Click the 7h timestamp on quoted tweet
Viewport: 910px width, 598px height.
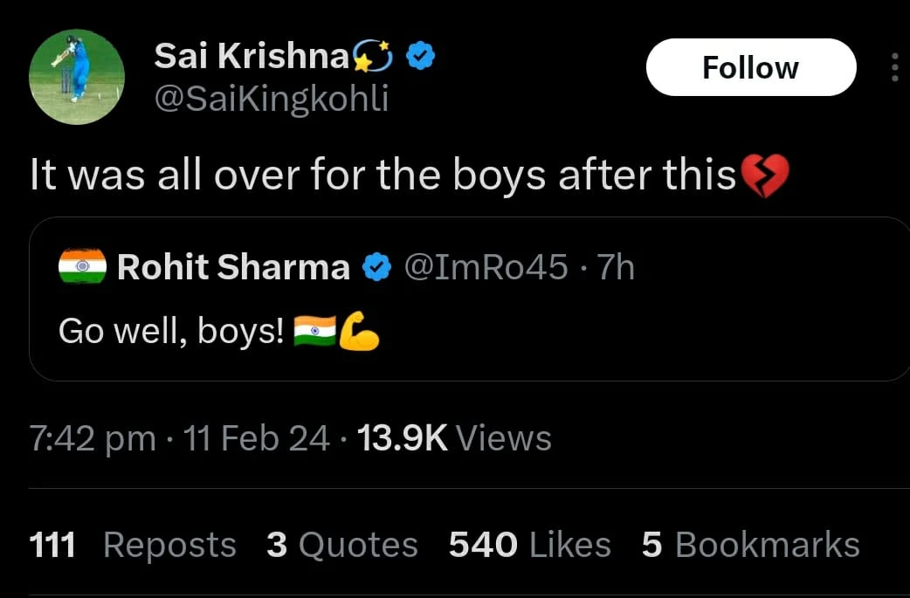(615, 267)
